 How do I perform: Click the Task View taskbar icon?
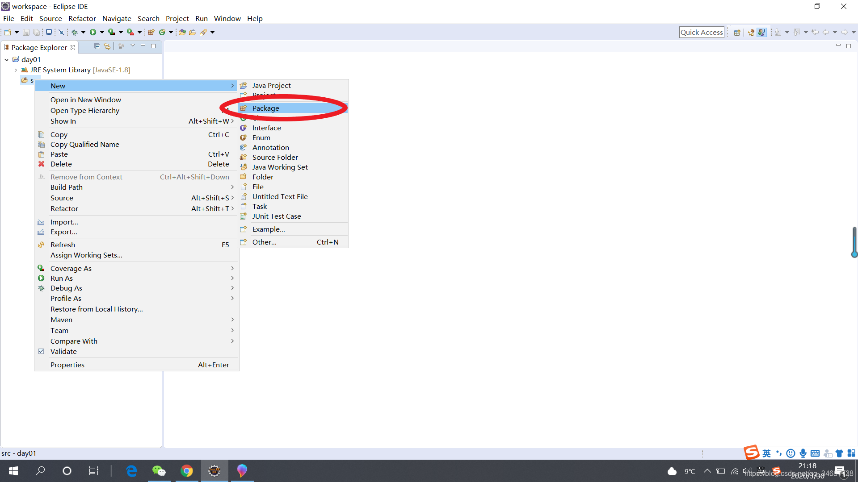point(93,471)
